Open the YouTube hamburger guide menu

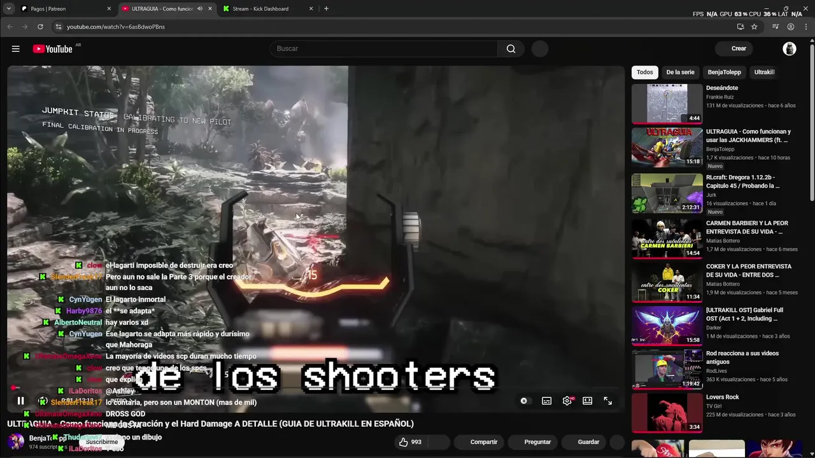point(16,49)
